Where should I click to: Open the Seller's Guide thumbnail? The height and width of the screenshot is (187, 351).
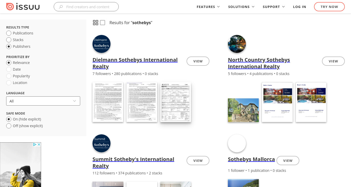pos(277,102)
